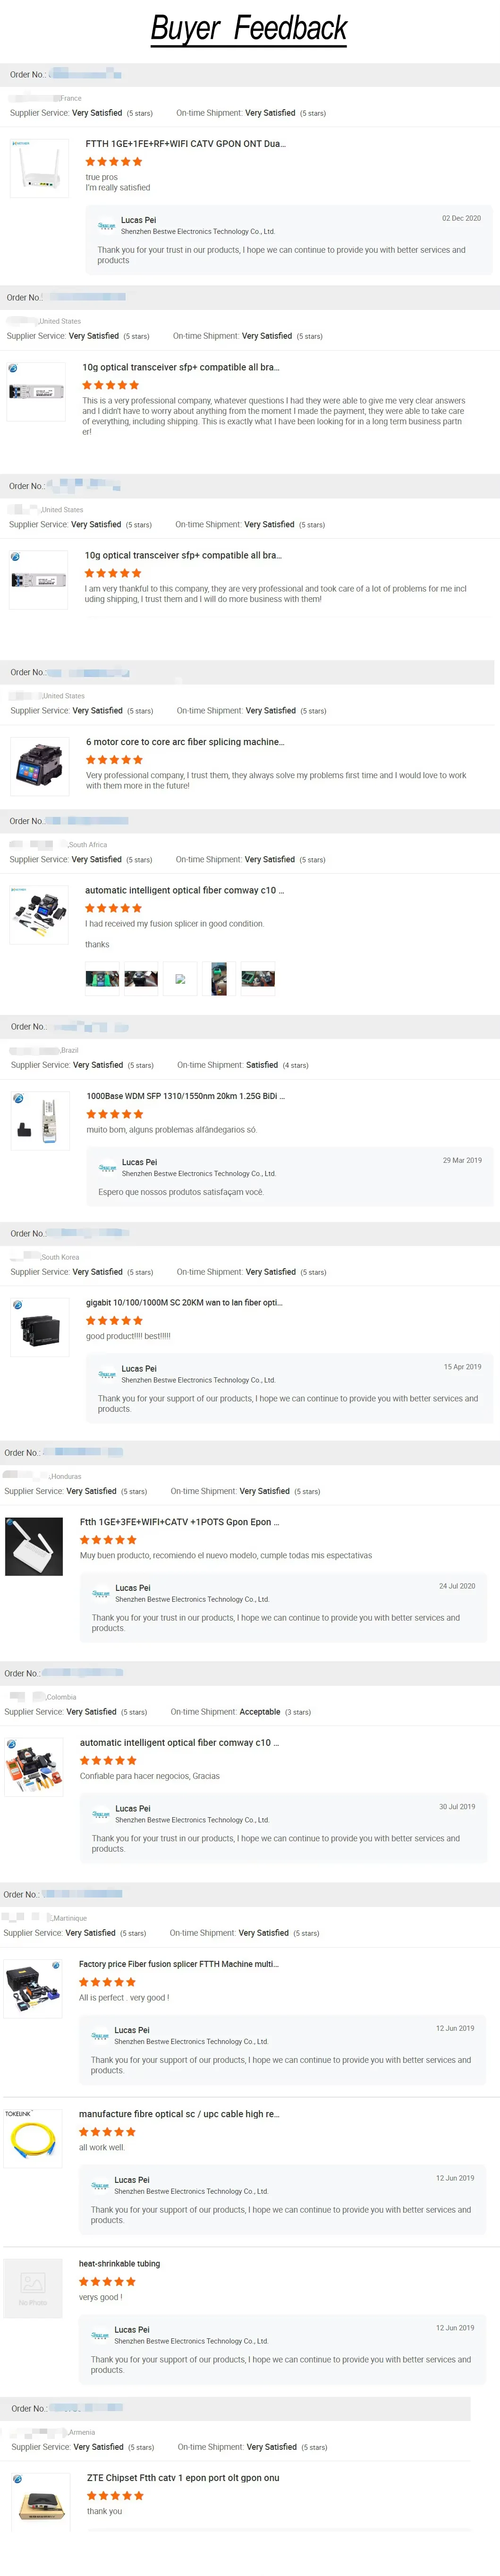
Task: Open the Ftth 1GE+3FE+WIFI+CATV +1POTS Gpon Epon link
Action: (x=179, y=1522)
